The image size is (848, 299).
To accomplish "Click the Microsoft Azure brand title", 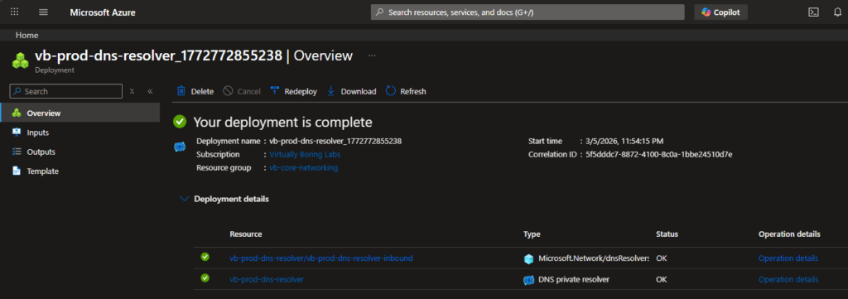I will 103,12.
